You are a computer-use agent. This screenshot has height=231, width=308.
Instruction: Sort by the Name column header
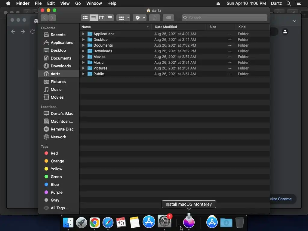[115, 27]
